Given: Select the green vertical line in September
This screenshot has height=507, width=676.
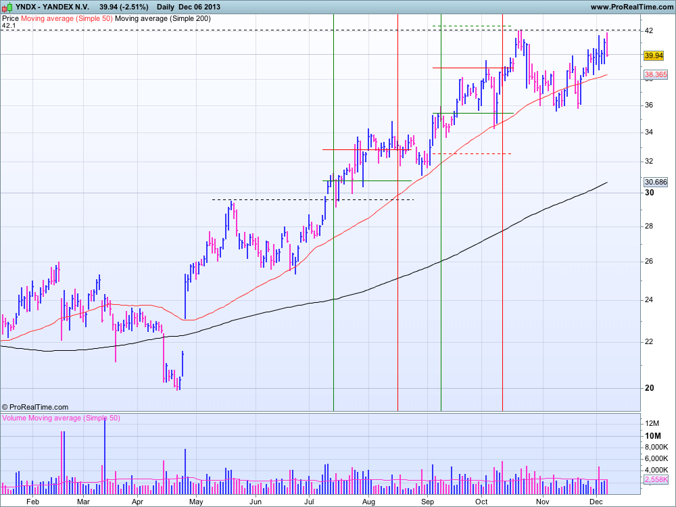Looking at the screenshot, I should 441,270.
